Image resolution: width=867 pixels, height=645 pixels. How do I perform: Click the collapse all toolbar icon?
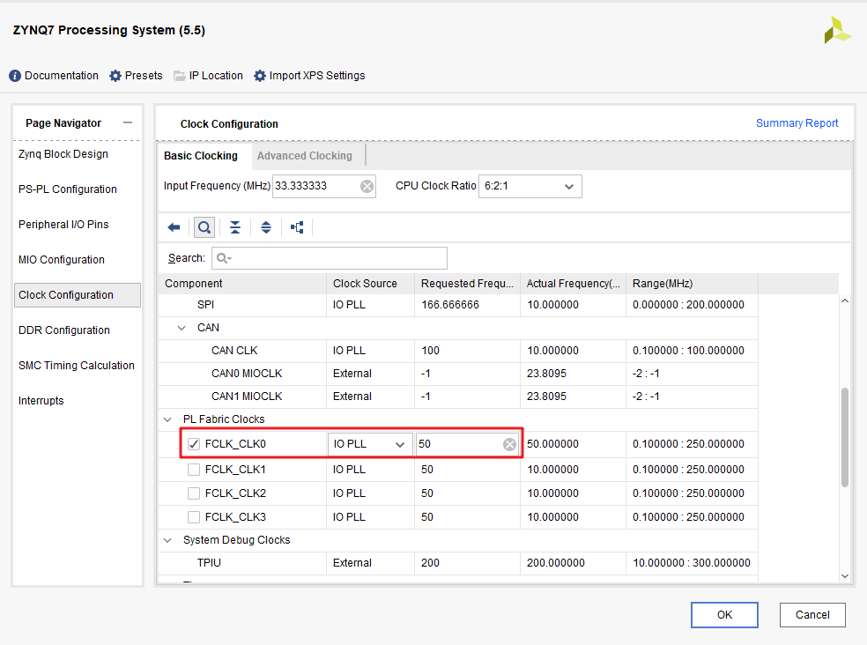pyautogui.click(x=235, y=227)
